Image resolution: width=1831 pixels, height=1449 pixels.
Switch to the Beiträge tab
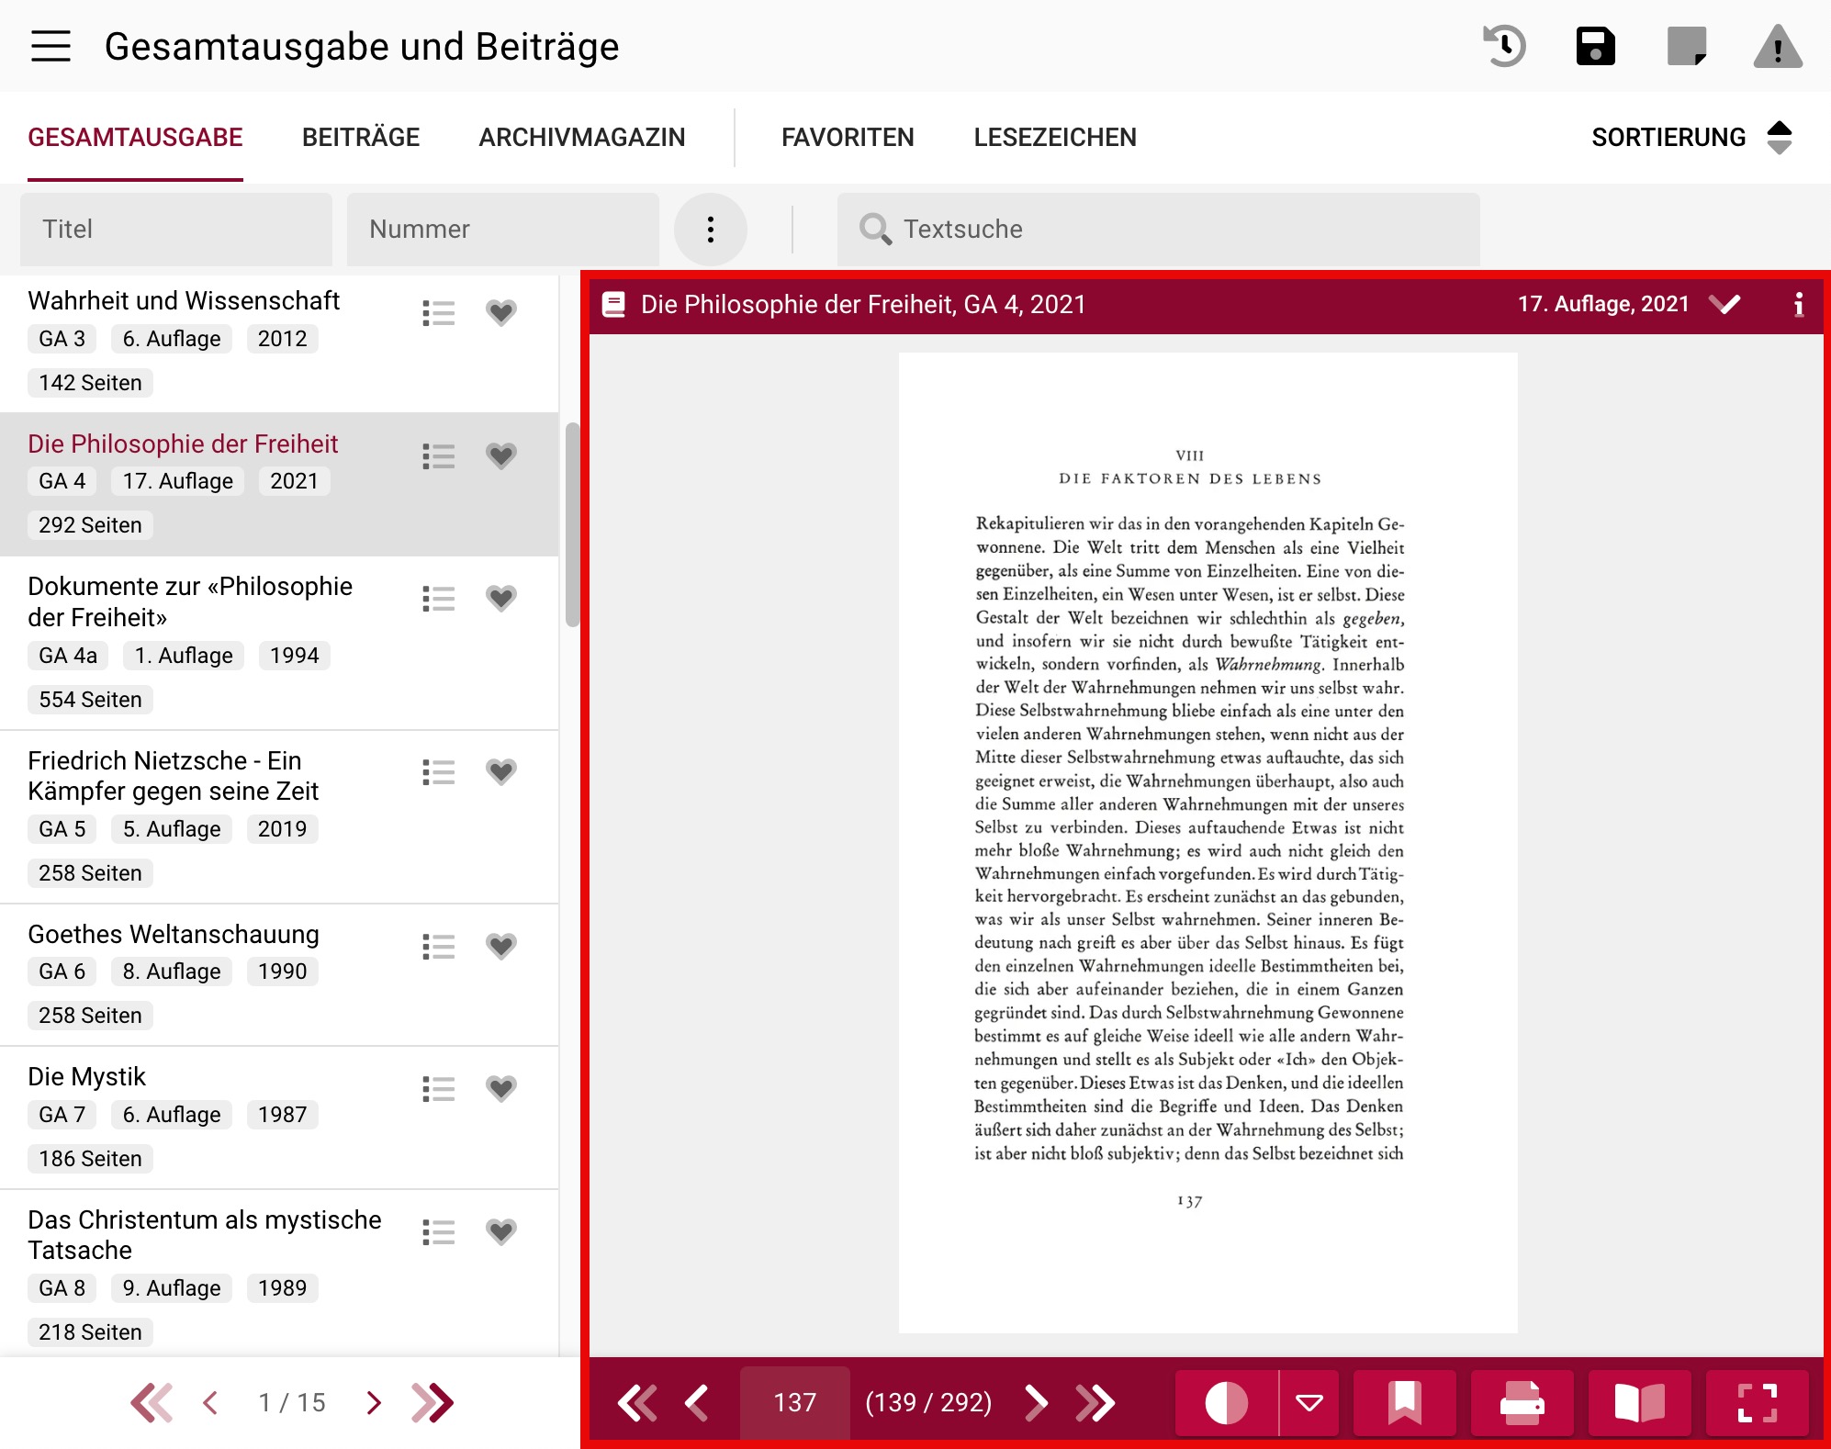tap(360, 138)
